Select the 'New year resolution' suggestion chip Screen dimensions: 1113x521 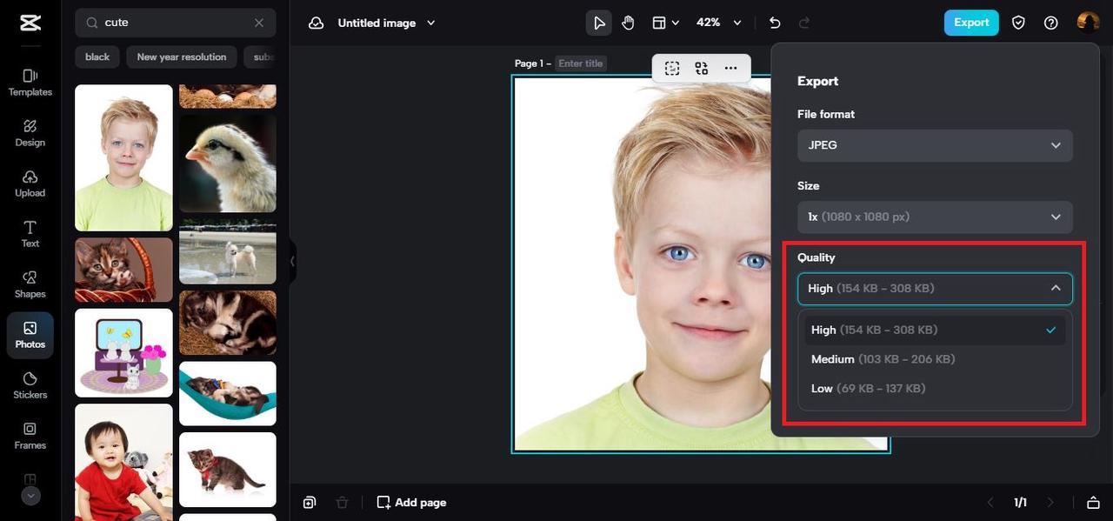pyautogui.click(x=182, y=57)
